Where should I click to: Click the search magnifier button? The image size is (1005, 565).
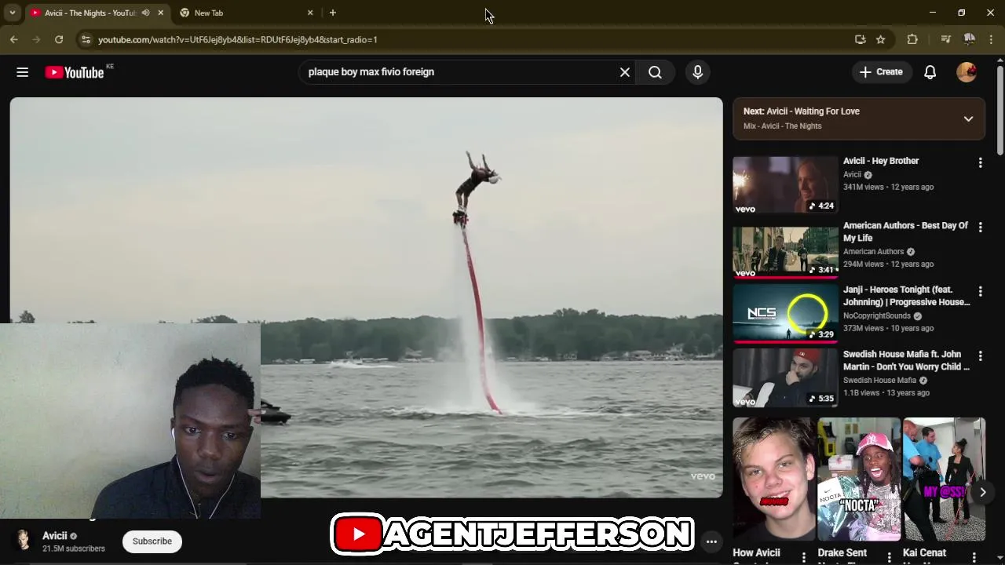click(655, 72)
